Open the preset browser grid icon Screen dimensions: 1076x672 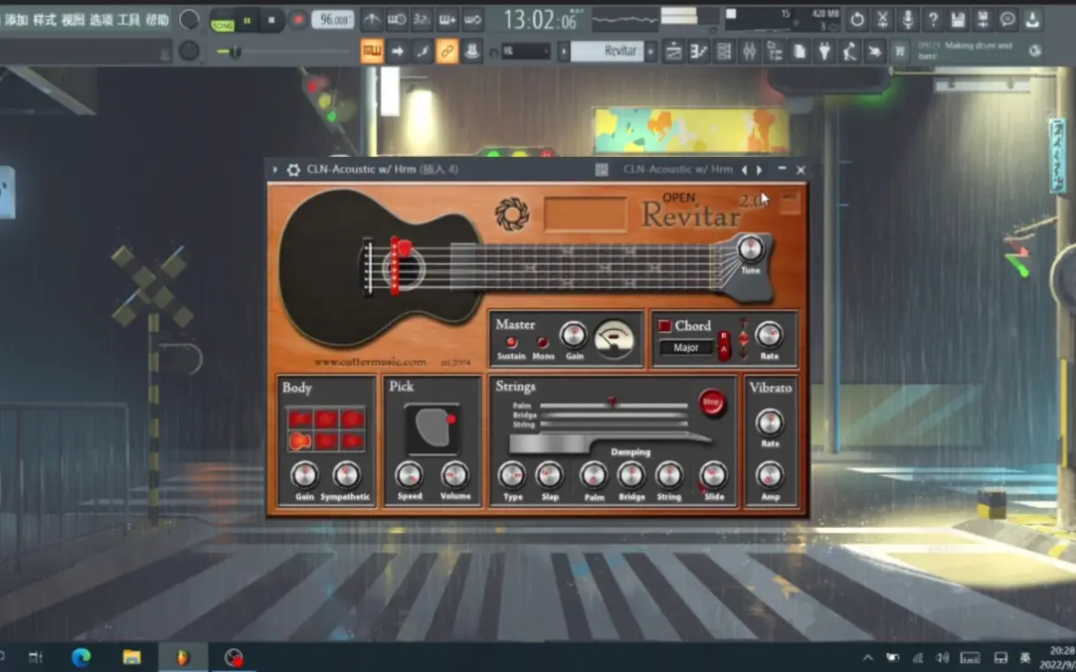pos(601,170)
